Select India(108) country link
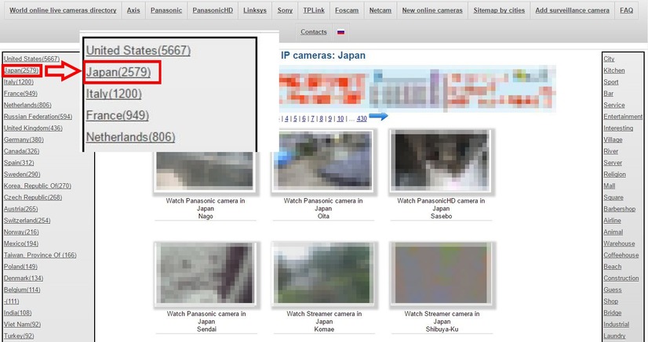Screen dimensions: 648x342 click(x=18, y=313)
